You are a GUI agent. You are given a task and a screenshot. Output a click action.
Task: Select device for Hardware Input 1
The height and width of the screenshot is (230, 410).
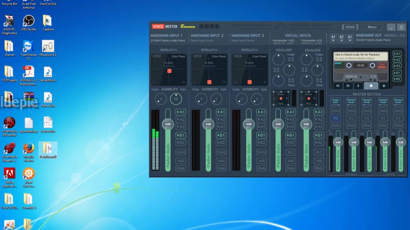[168, 41]
